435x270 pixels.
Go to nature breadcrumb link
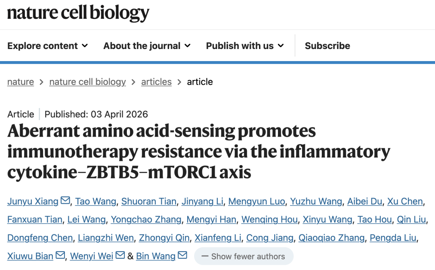coord(21,82)
